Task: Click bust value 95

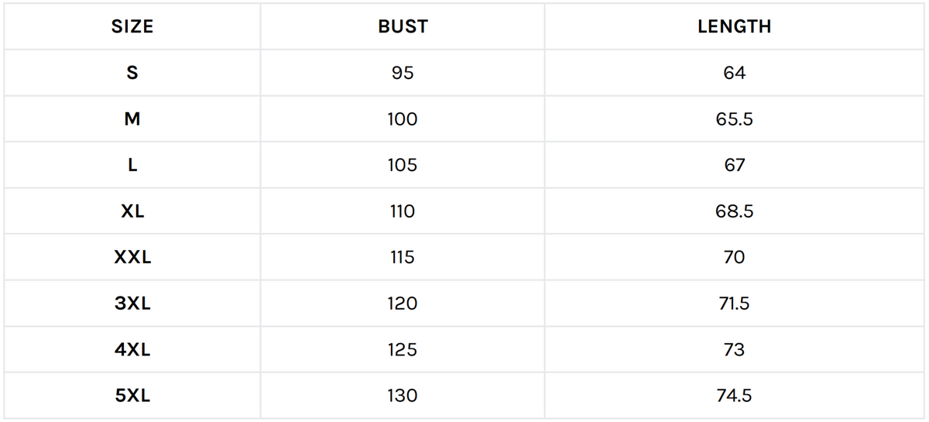Action: 403,73
